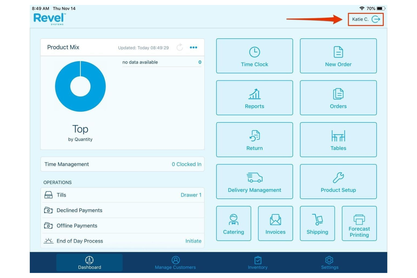Open the Catering module
The height and width of the screenshot is (278, 417).
click(x=233, y=223)
